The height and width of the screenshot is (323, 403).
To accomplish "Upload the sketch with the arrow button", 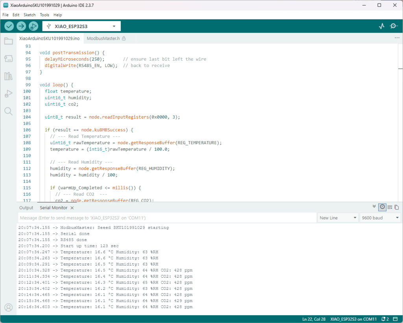I will 21,26.
